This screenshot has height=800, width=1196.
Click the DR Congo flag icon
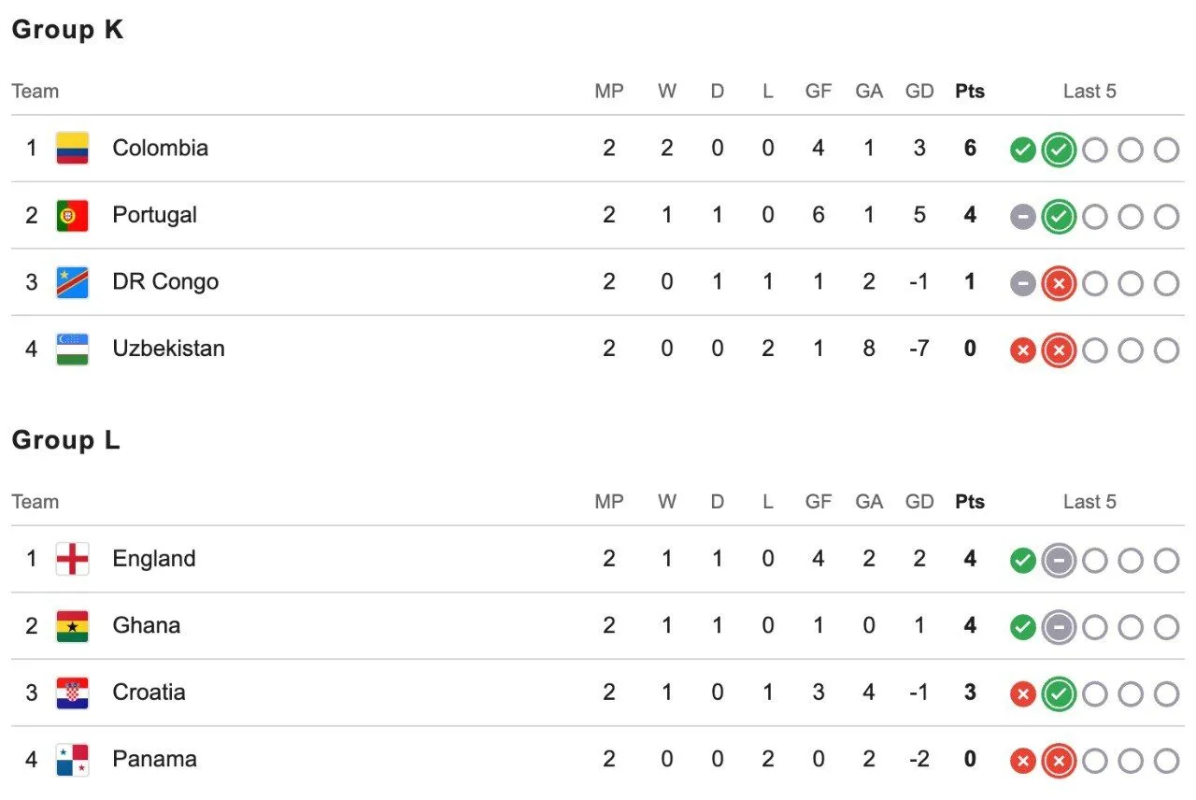(x=72, y=281)
